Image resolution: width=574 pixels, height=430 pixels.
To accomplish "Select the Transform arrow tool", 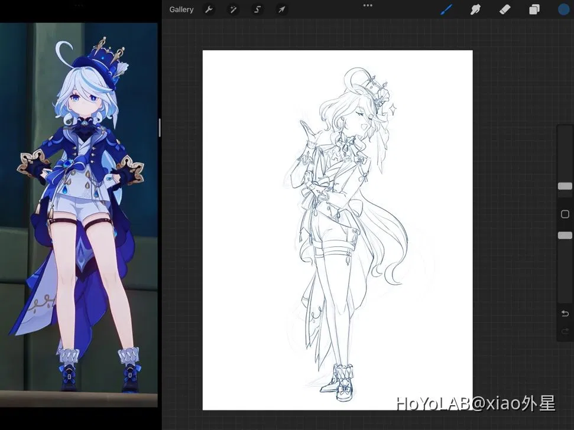I will pos(281,9).
